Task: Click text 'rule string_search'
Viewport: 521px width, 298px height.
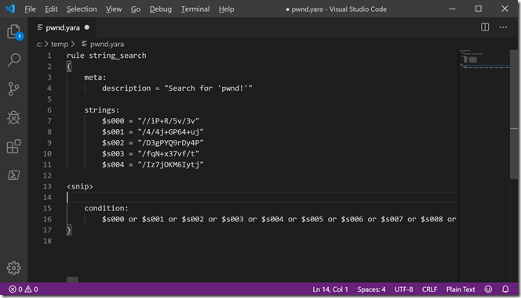Action: pyautogui.click(x=107, y=56)
